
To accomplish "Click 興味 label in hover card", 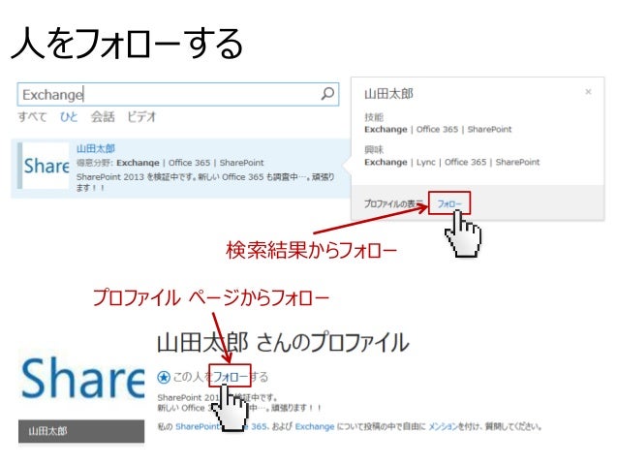I will [374, 149].
